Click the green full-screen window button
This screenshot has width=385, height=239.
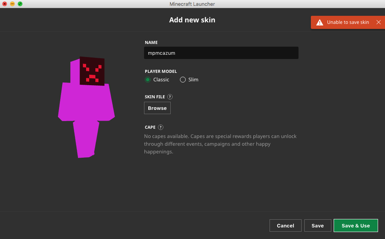pyautogui.click(x=20, y=4)
